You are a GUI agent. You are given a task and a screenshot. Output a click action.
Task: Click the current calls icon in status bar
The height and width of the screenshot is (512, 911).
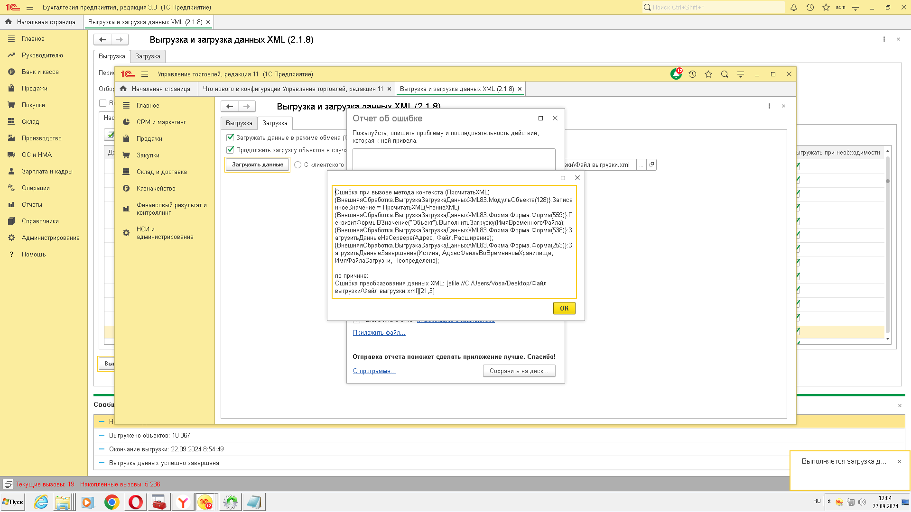(8, 484)
